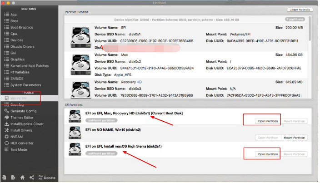Click the EFI volume hard drive icon
This screenshot has height=183, width=320.
81,38
